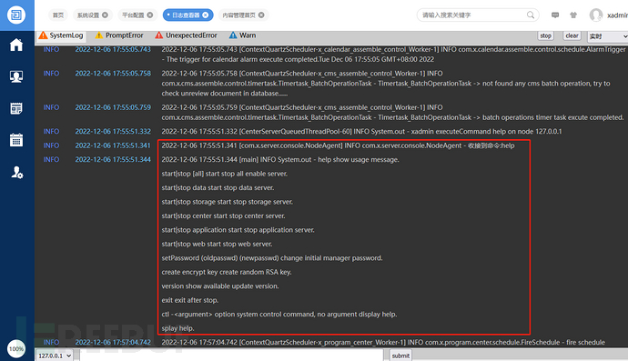Click 'start|stop data start stop data server' line
The height and width of the screenshot is (361, 628).
pos(218,187)
